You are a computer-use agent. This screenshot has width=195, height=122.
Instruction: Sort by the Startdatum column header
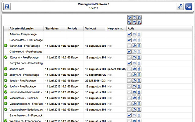click(x=55, y=28)
